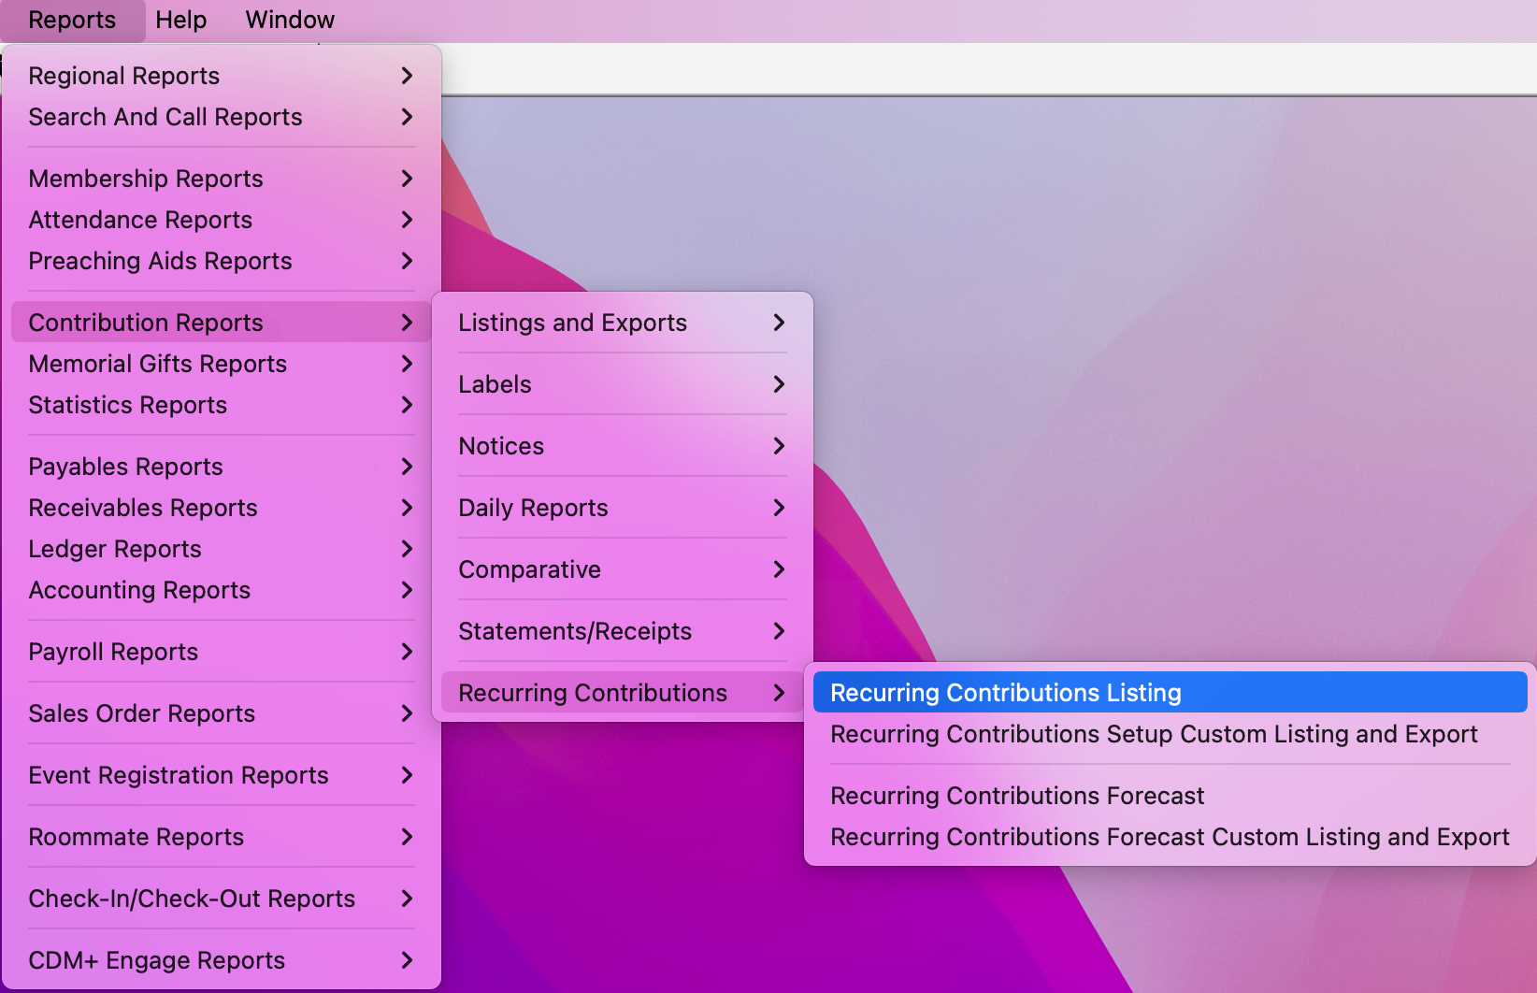Open Event Registration Reports
This screenshot has height=993, width=1537.
(x=178, y=775)
